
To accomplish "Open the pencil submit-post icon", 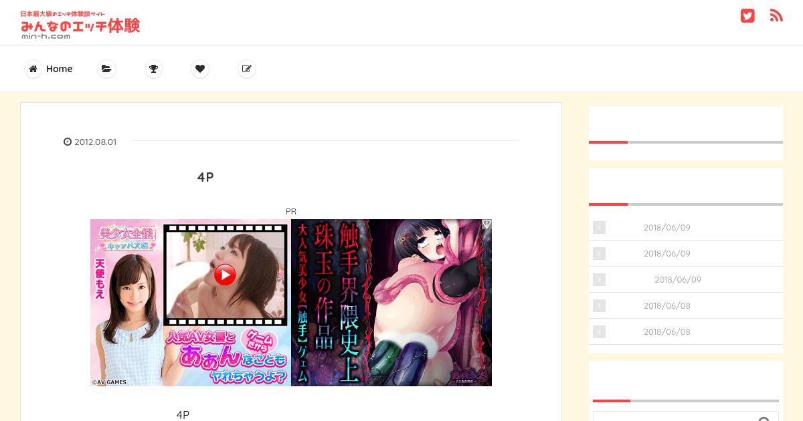I will [x=247, y=69].
